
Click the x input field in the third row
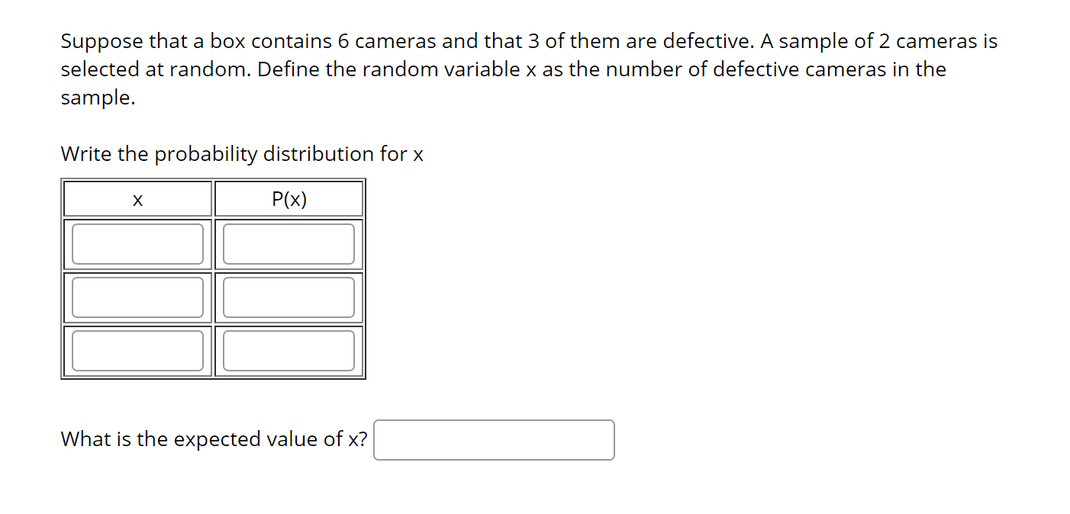[137, 350]
